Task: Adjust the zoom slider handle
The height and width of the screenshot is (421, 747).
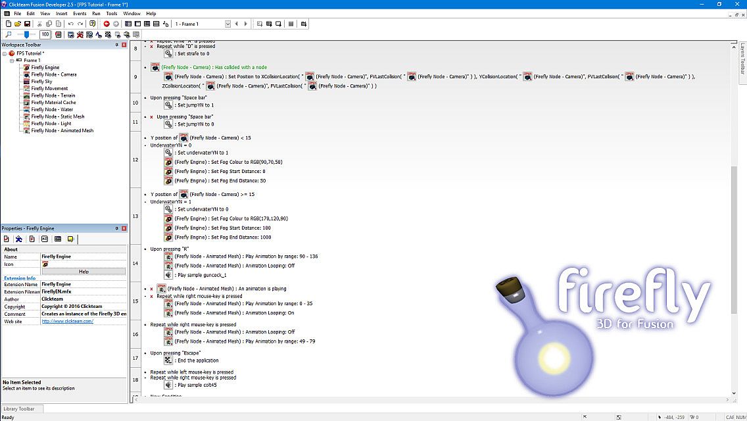Action: pos(27,34)
